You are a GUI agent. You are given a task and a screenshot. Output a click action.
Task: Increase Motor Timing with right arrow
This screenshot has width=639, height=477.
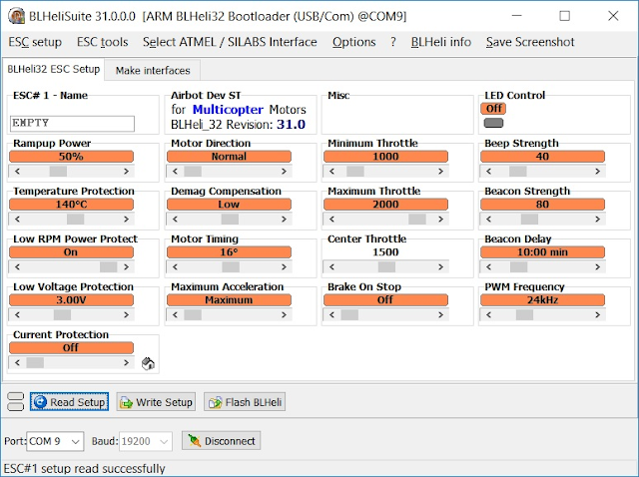pyautogui.click(x=284, y=267)
